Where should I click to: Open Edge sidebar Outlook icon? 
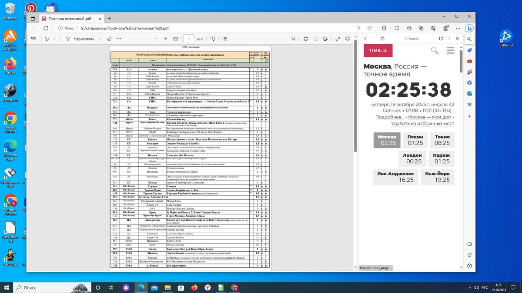(x=470, y=93)
